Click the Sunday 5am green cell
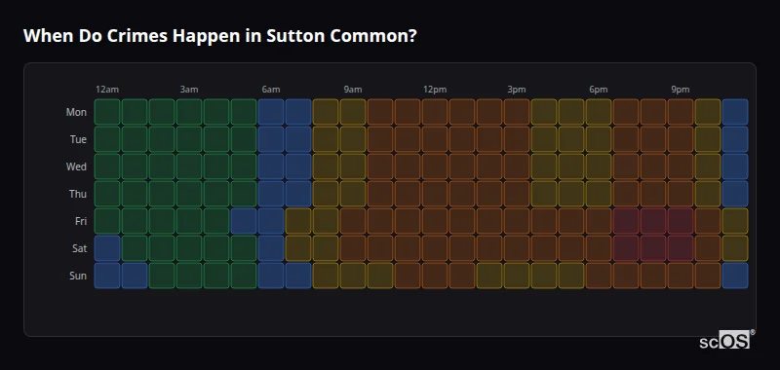 (244, 276)
